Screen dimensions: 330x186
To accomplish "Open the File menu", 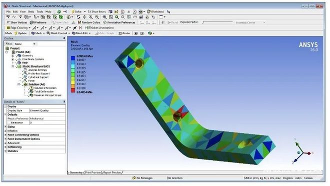I will tap(8, 11).
